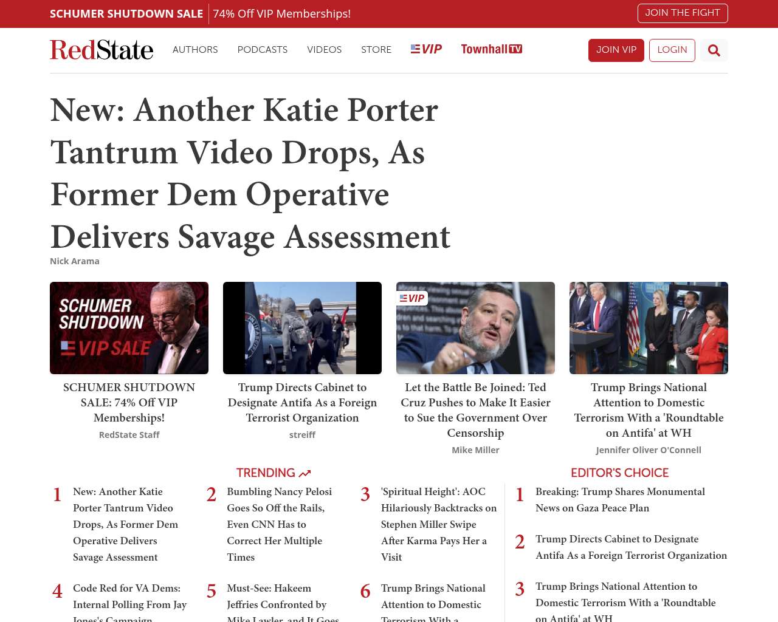778x622 pixels.
Task: Click the Join the Fight button
Action: [683, 13]
